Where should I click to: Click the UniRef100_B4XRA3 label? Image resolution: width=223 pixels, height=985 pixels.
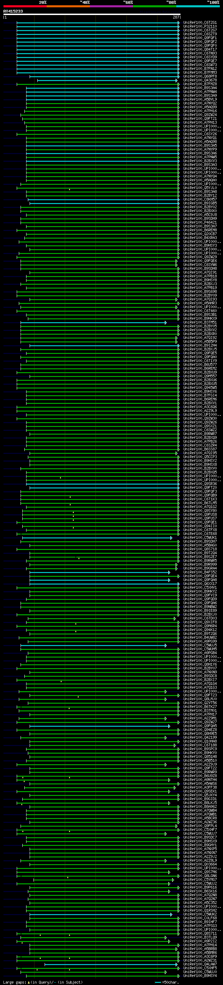pyautogui.click(x=200, y=238)
